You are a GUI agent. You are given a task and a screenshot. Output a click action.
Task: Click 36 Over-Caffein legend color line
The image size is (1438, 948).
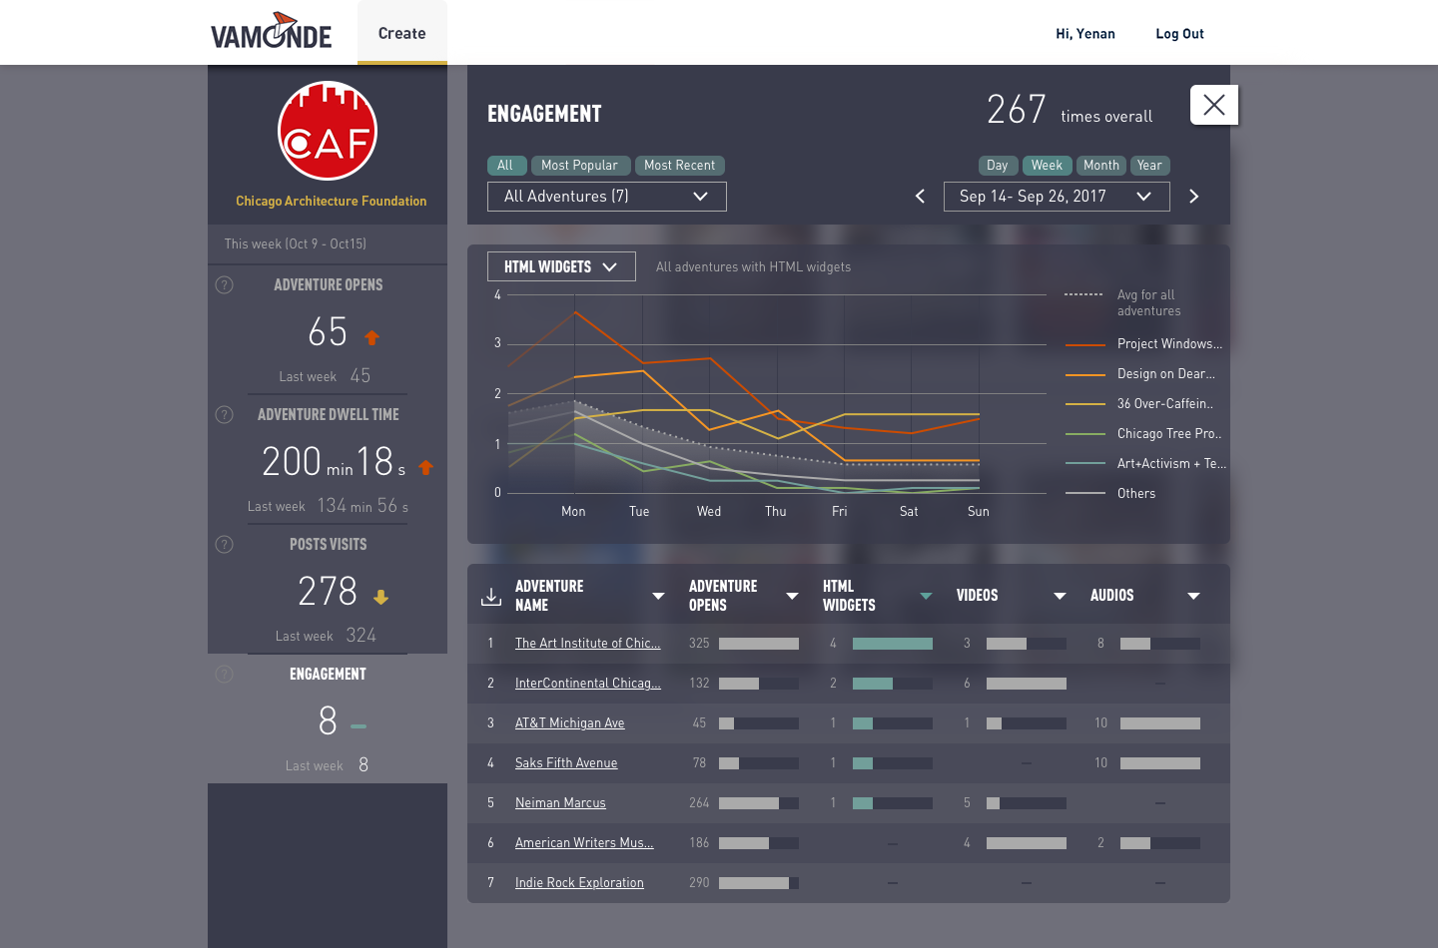(x=1085, y=404)
